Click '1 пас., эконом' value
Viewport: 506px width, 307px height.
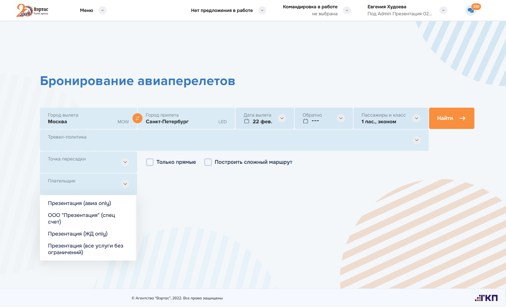(x=379, y=122)
